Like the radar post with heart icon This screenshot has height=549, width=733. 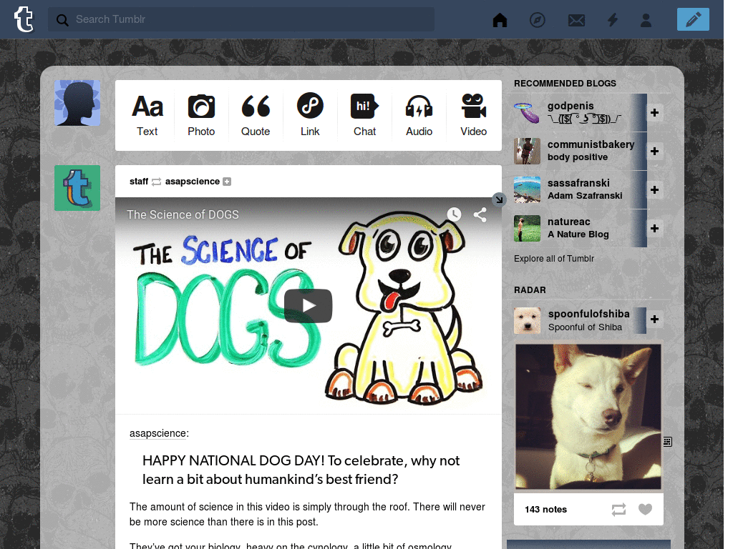645,509
